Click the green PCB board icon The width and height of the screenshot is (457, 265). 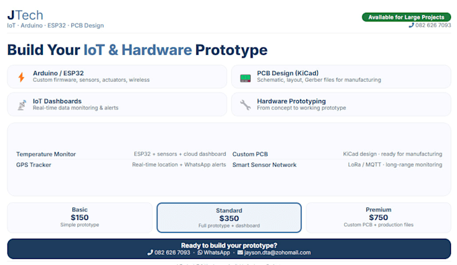pyautogui.click(x=245, y=78)
